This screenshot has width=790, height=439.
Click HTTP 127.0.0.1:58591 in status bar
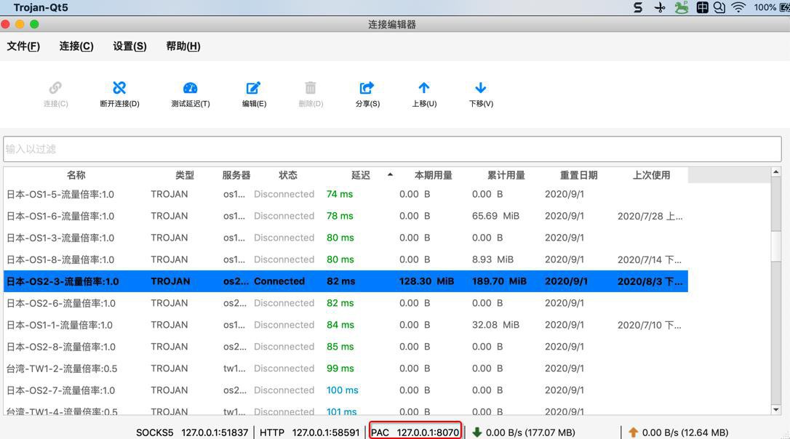click(x=309, y=432)
